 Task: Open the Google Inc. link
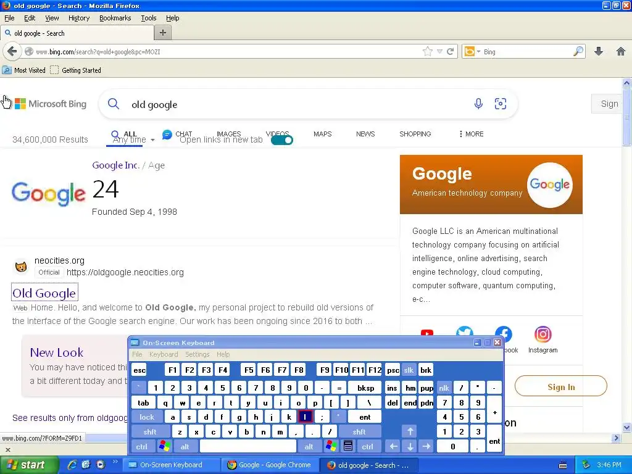[x=115, y=165]
